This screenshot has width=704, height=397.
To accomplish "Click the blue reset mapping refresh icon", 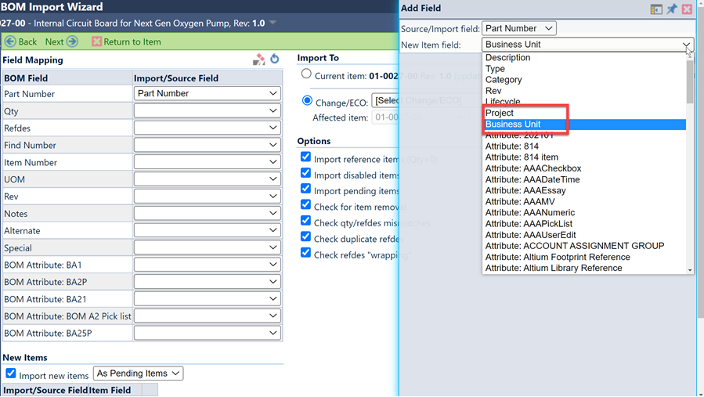I will click(275, 60).
